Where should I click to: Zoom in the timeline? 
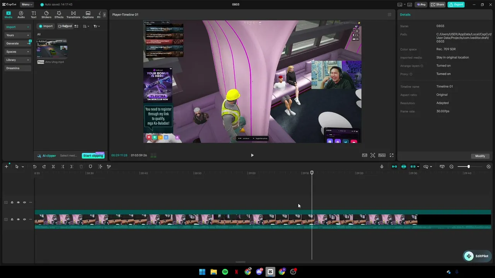(488, 166)
